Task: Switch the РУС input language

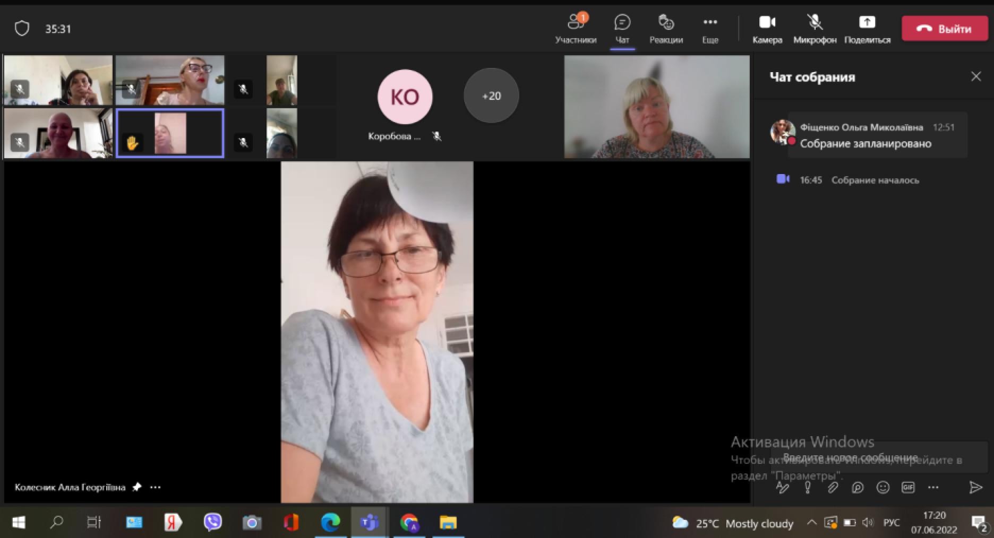Action: click(x=892, y=523)
